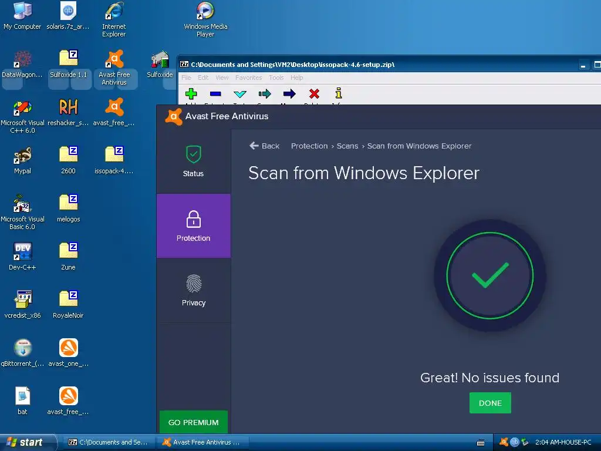Open the Tools menu in 7-Zip
Screen dimensions: 601x451
click(276, 78)
